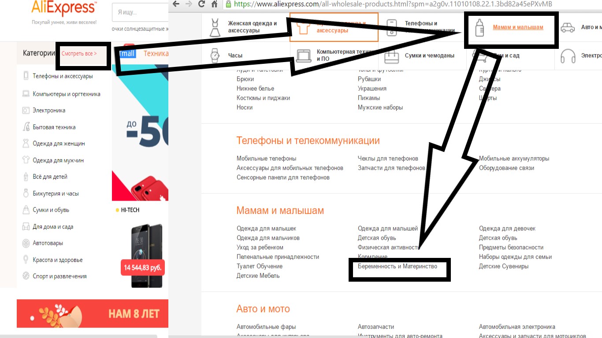Click the phone icon beside Телефоны и аксессуары
The width and height of the screenshot is (602, 338).
click(x=26, y=76)
